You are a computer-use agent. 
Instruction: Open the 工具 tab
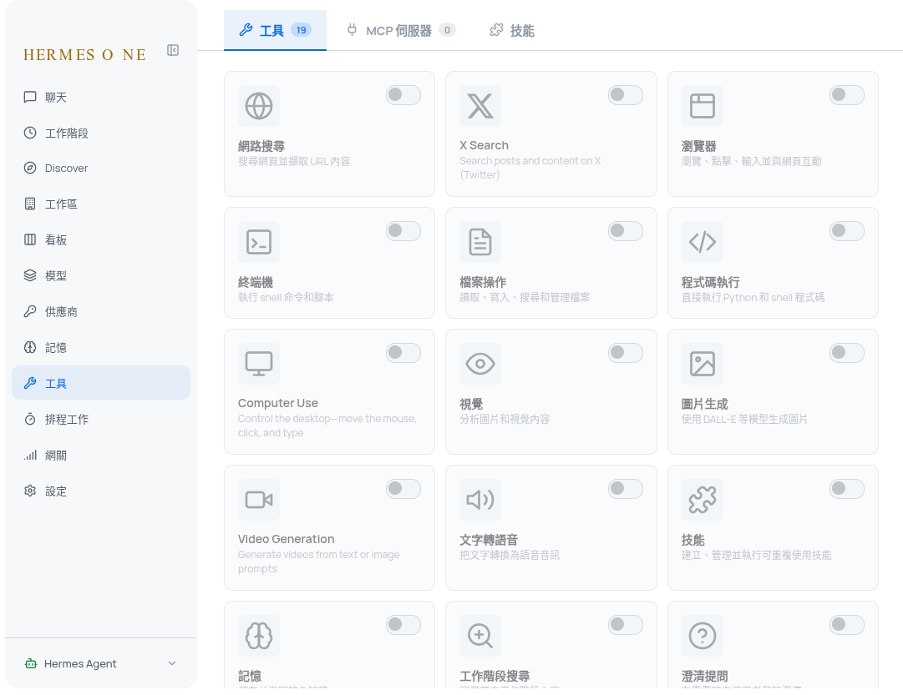(275, 30)
